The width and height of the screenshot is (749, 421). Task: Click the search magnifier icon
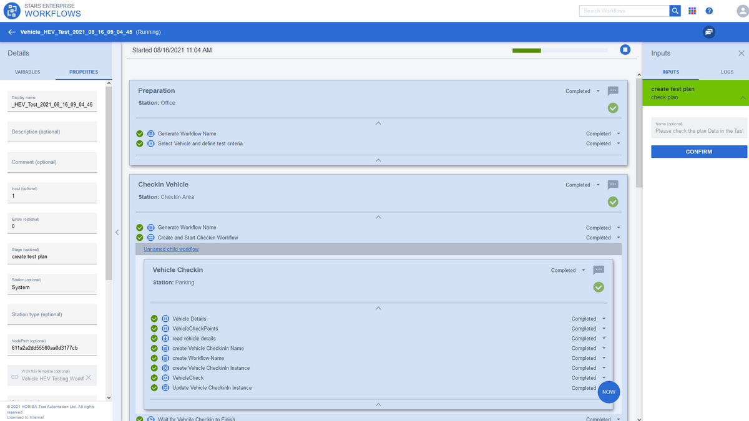(675, 11)
